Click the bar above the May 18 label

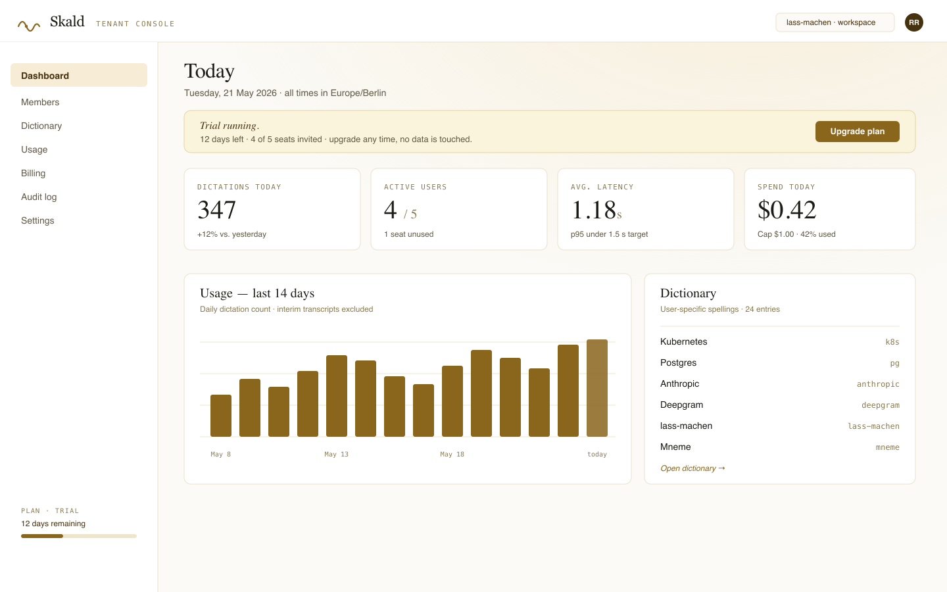click(x=452, y=401)
